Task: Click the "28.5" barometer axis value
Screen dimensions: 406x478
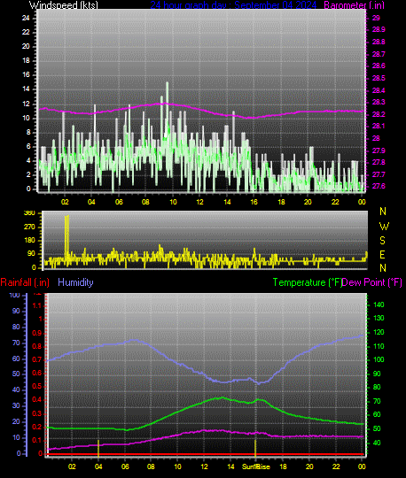Action: pos(379,78)
